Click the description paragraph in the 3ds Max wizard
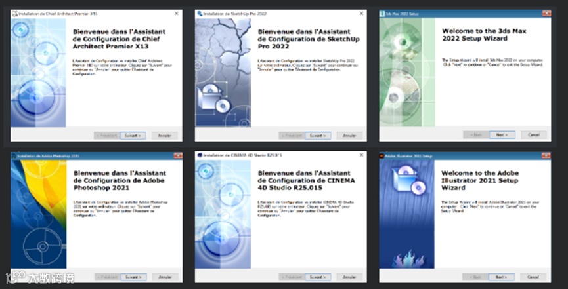 (492, 62)
